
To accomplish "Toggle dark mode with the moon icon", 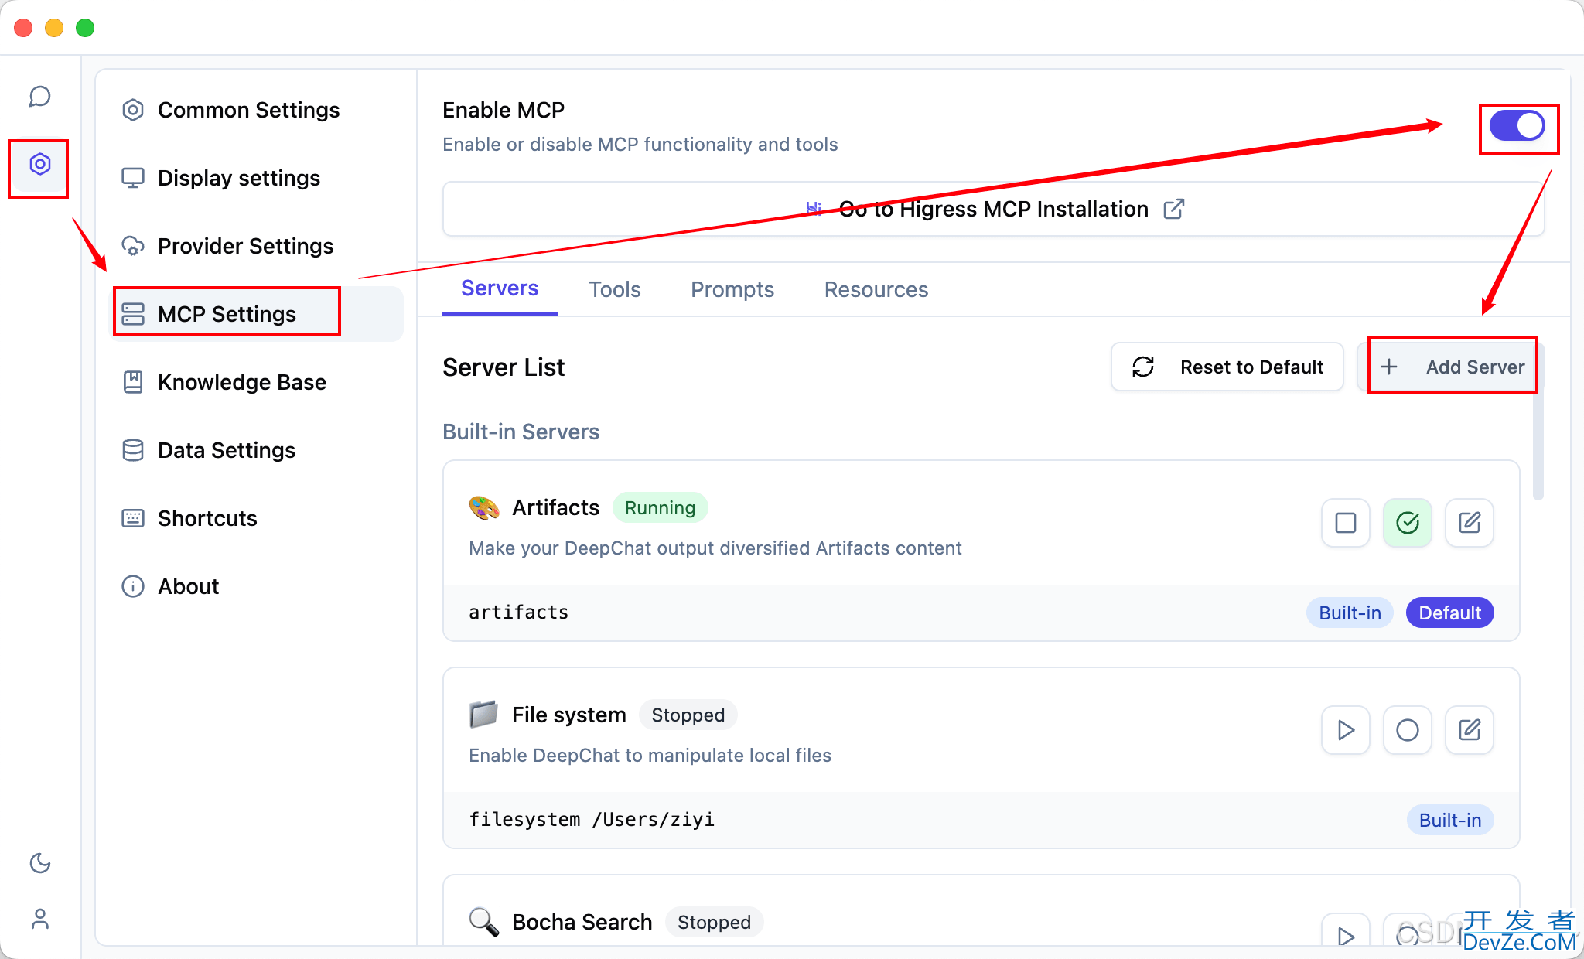I will click(x=40, y=863).
